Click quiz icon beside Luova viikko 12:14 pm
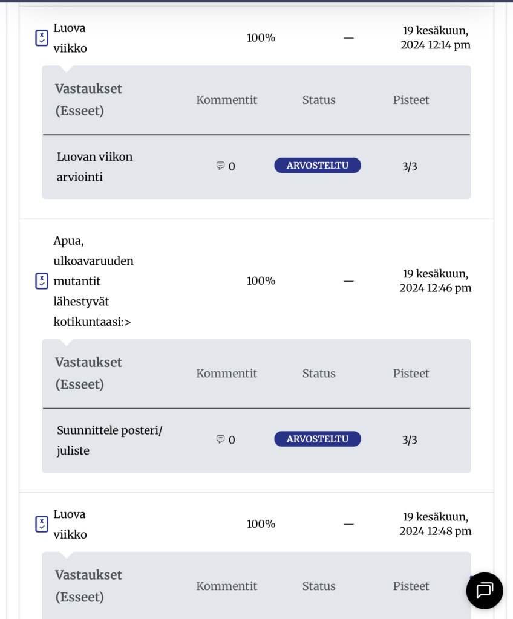 41,38
